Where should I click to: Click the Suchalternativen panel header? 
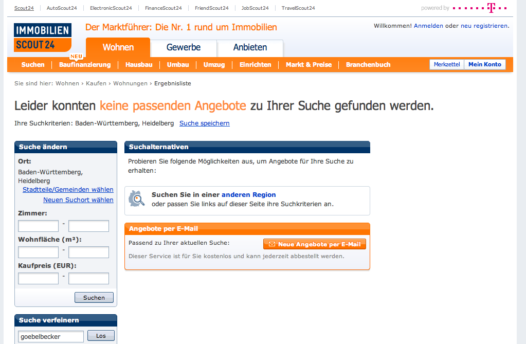click(247, 147)
